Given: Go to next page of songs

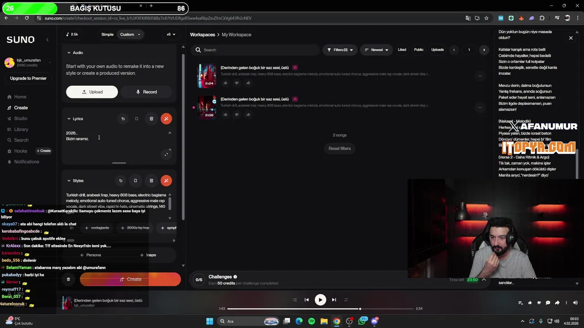Looking at the screenshot, I should pos(484,50).
